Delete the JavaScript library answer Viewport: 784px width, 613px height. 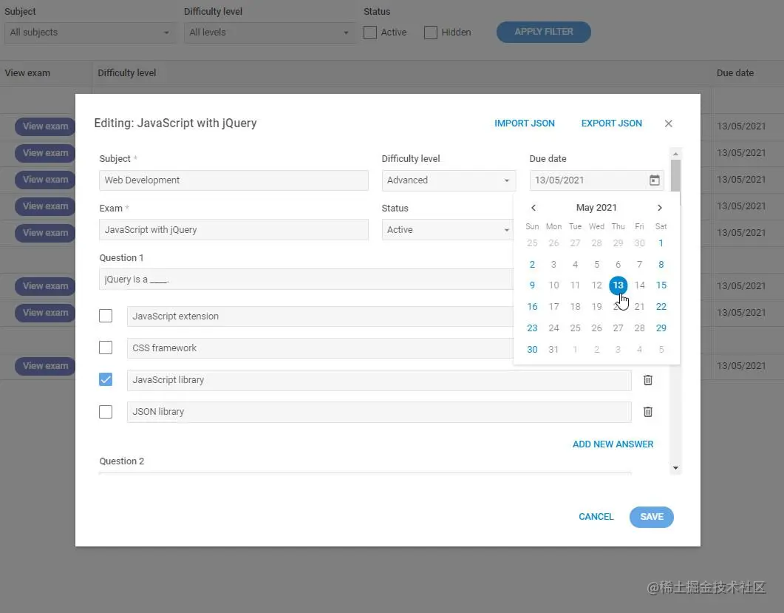pos(647,380)
